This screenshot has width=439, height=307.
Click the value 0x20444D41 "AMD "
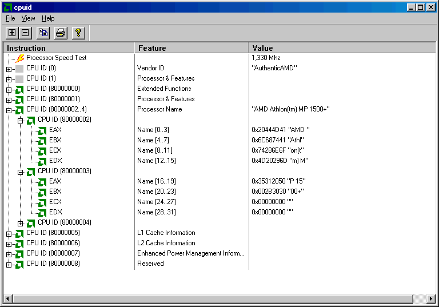[x=281, y=130]
